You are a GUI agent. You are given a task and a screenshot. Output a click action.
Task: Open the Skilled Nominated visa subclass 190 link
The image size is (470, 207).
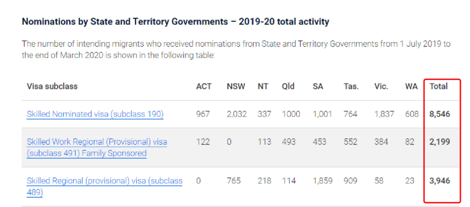pyautogui.click(x=95, y=114)
